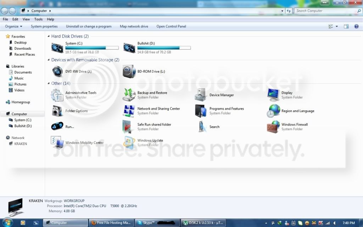Open the Tools menu
This screenshot has width=363, height=227.
point(38,19)
